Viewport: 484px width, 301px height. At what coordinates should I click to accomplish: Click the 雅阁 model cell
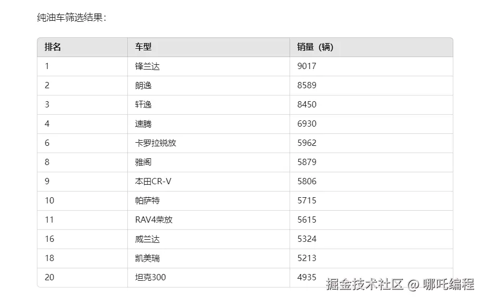tap(143, 162)
